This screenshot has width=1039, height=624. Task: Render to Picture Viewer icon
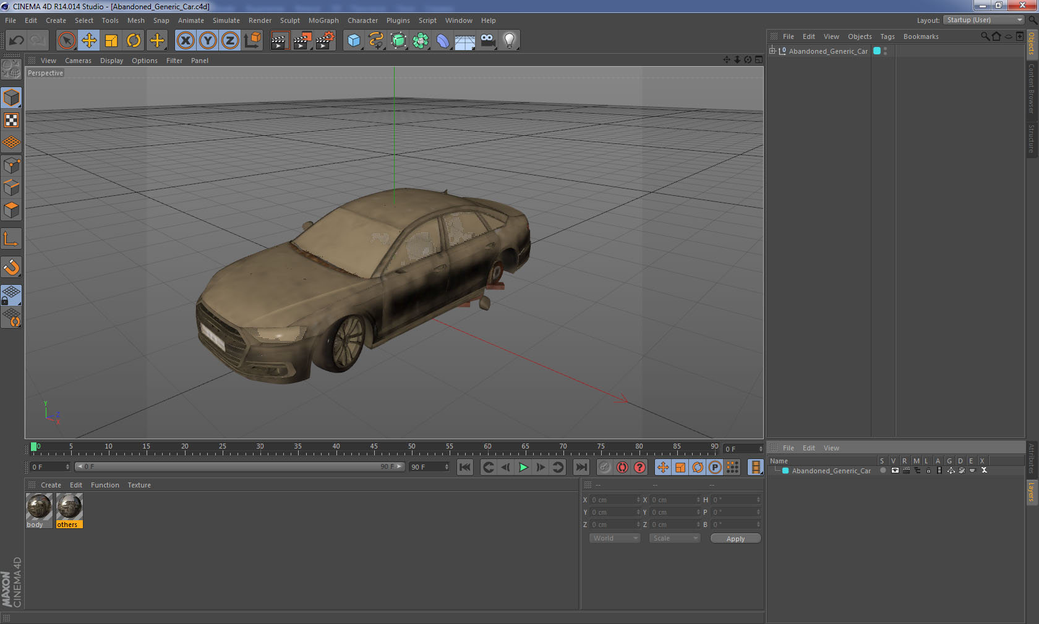302,41
